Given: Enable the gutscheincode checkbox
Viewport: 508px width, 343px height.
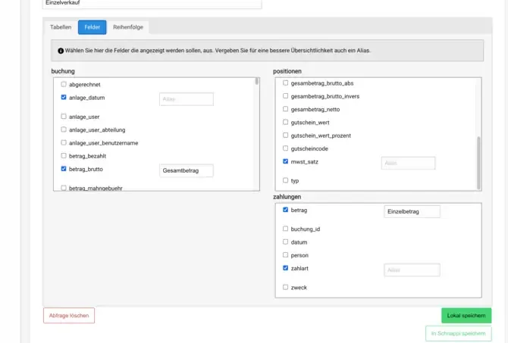Looking at the screenshot, I should click(285, 148).
